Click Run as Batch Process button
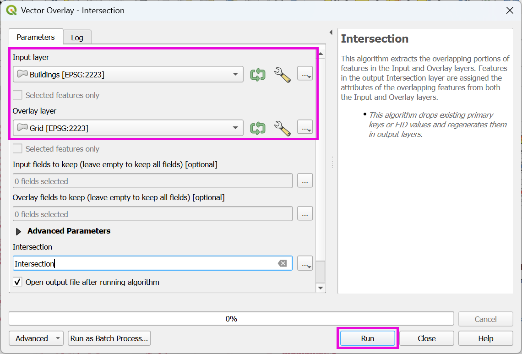Screen dimensions: 522x354 point(109,338)
